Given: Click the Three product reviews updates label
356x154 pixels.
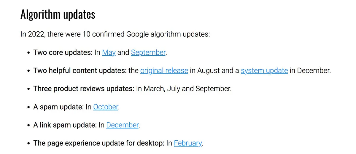Looking at the screenshot, I should (84, 89).
